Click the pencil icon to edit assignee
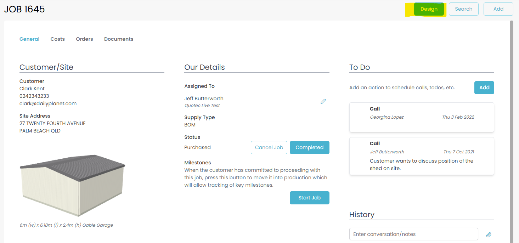Viewport: 519px width, 243px height. pos(323,101)
